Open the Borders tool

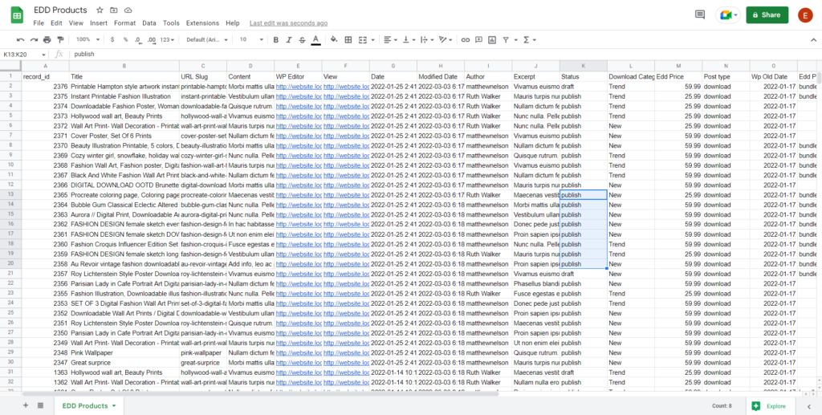point(348,40)
